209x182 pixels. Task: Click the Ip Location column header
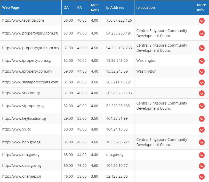(165, 7)
